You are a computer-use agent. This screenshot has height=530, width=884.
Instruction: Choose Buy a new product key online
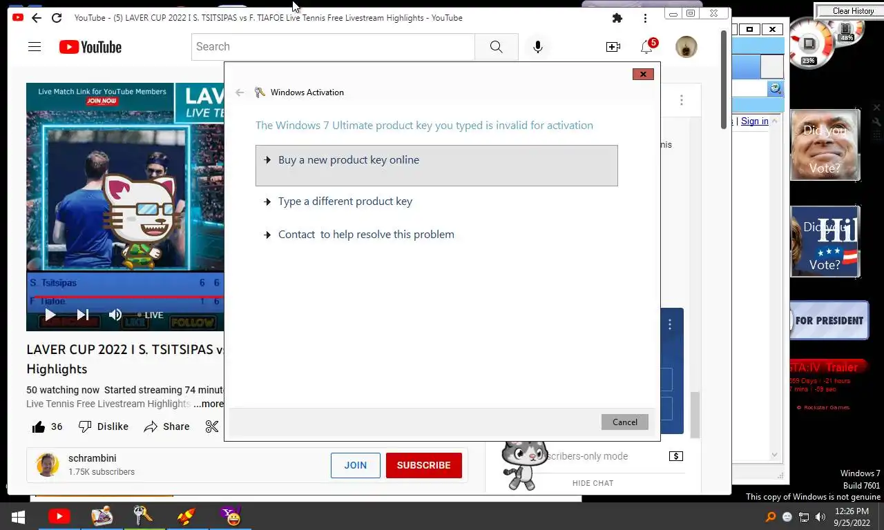pyautogui.click(x=436, y=166)
